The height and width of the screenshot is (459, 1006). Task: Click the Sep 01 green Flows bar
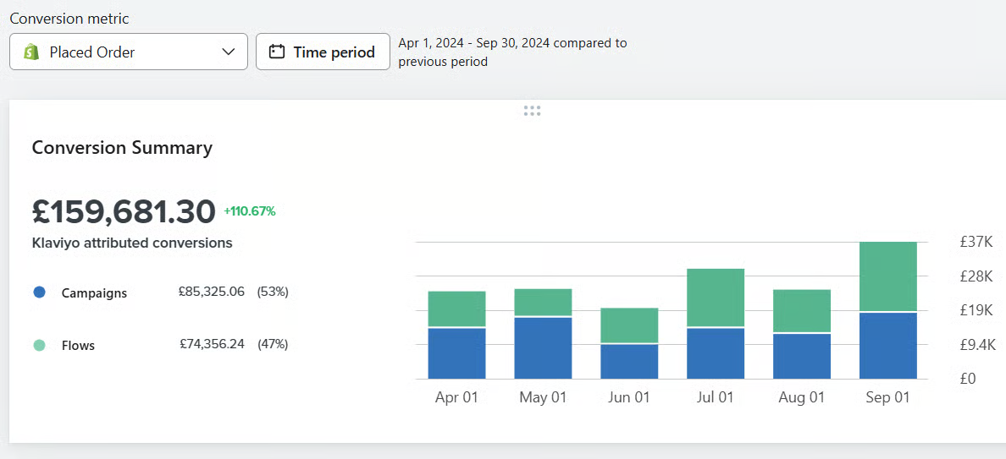pyautogui.click(x=887, y=276)
